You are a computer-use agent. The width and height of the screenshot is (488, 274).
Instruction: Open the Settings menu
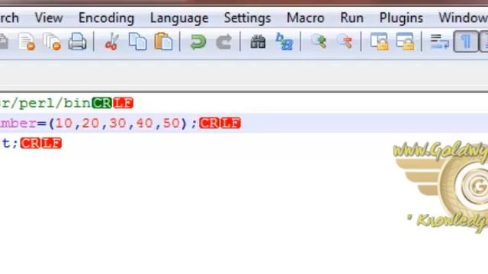[x=247, y=18]
